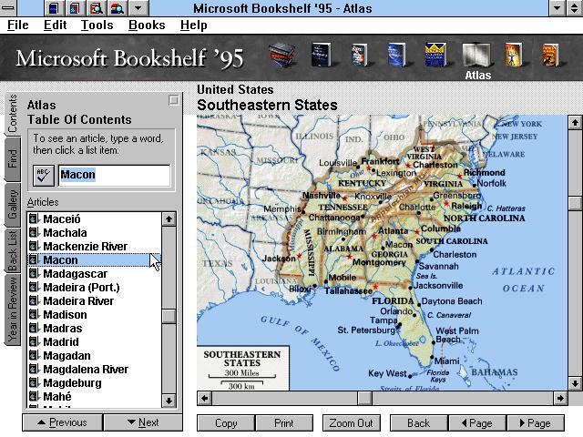The image size is (583, 437).
Task: Select Maceió in the Articles list
Action: click(95, 219)
